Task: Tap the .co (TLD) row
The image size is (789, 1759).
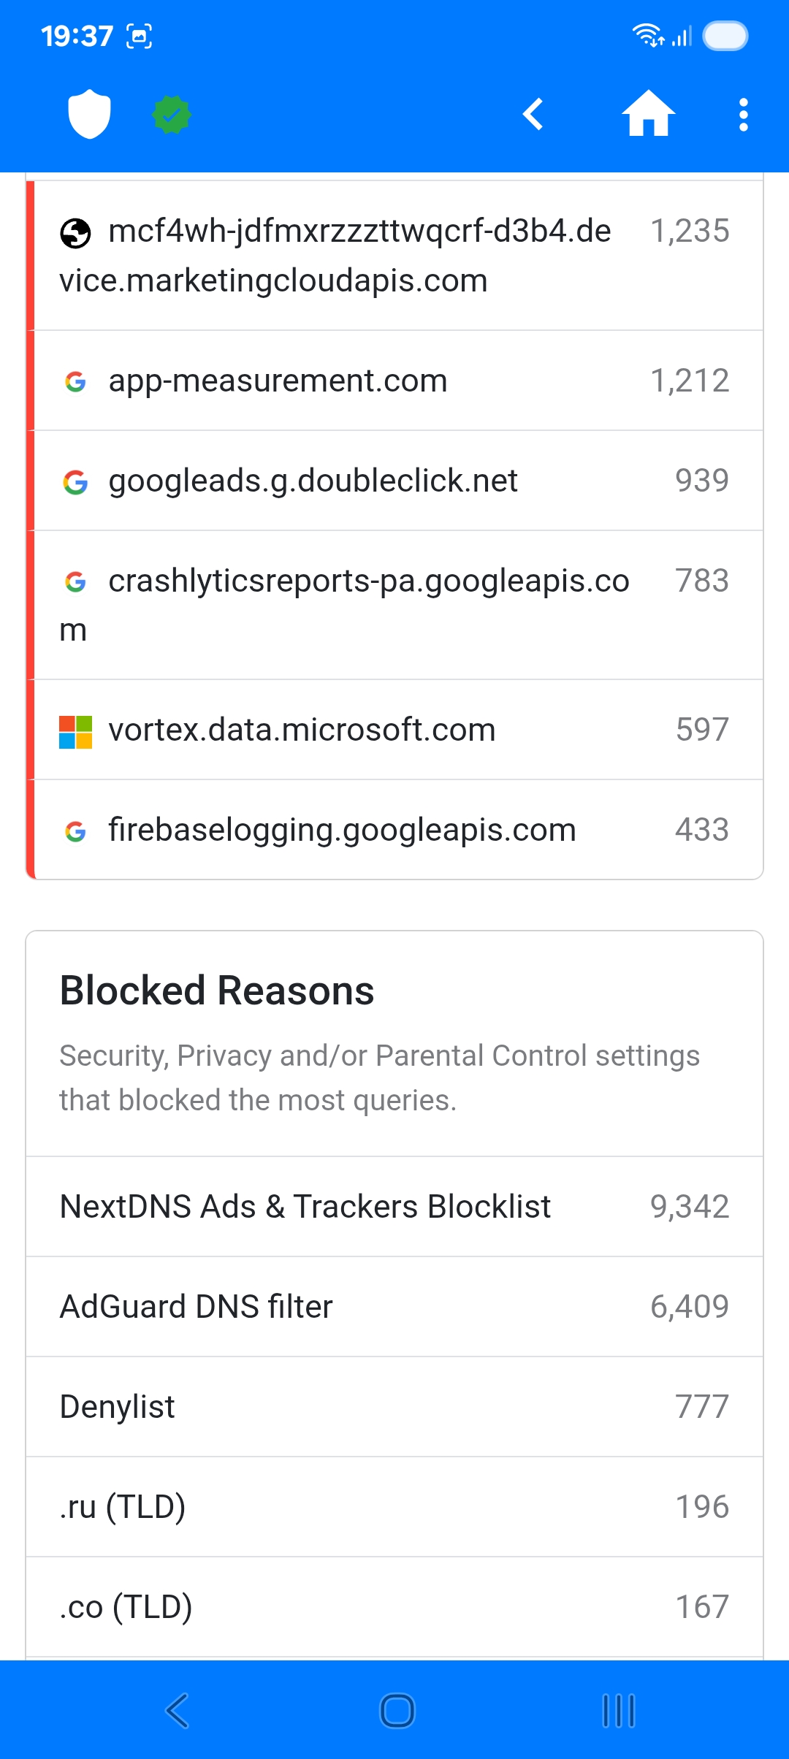Action: click(x=394, y=1607)
